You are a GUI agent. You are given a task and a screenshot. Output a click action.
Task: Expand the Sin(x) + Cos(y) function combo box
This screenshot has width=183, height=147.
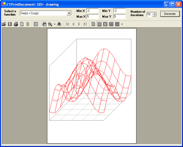(69, 13)
